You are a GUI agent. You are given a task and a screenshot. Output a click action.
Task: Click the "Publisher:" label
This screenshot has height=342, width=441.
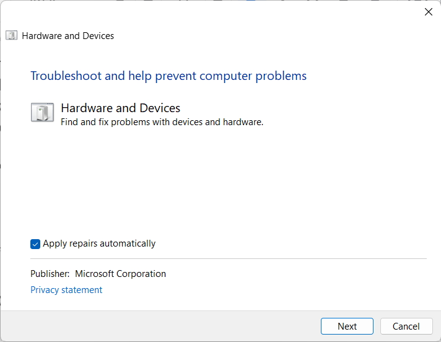(50, 274)
